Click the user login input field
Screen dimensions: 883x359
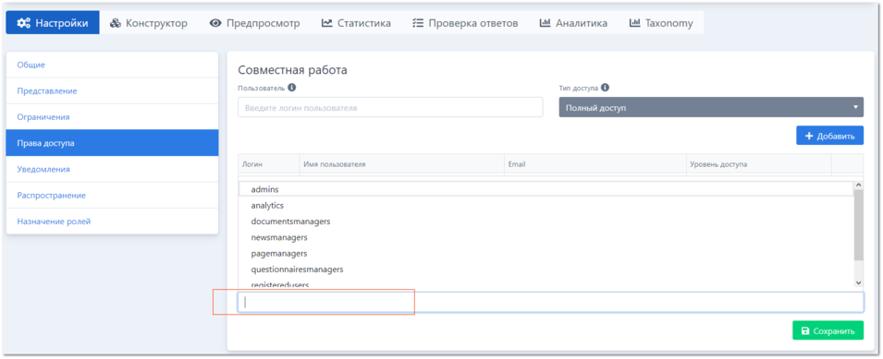390,107
